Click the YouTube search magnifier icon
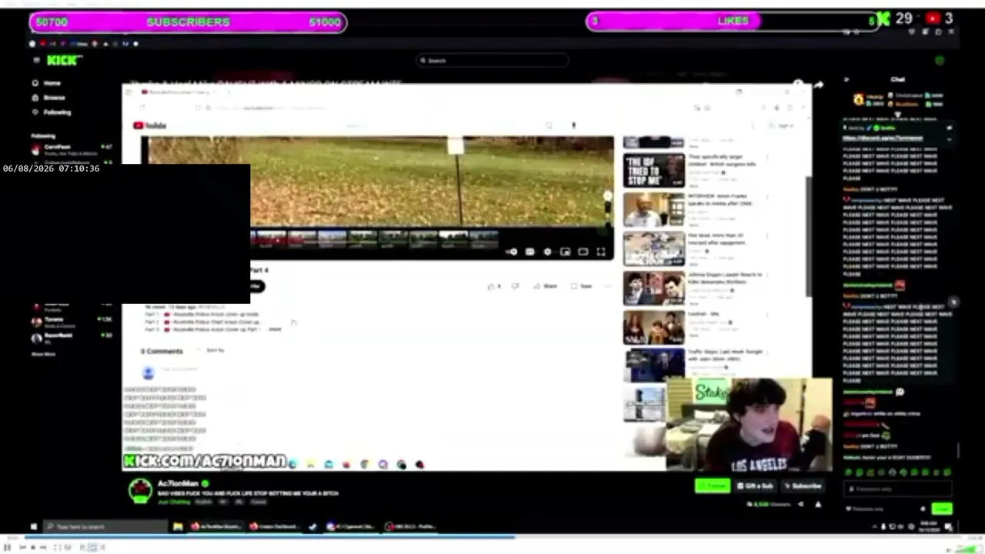This screenshot has height=554, width=985. point(549,125)
